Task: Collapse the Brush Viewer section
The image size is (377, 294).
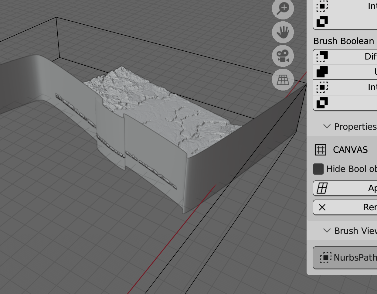Action: [327, 231]
